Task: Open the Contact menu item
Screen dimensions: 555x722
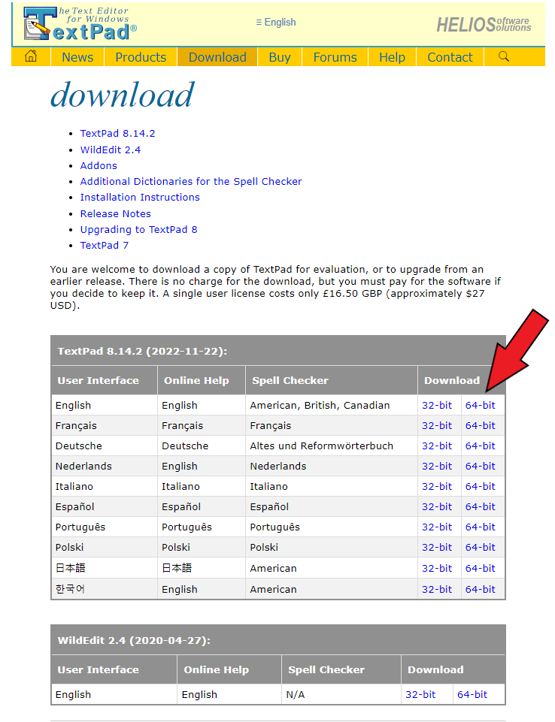Action: [x=450, y=57]
